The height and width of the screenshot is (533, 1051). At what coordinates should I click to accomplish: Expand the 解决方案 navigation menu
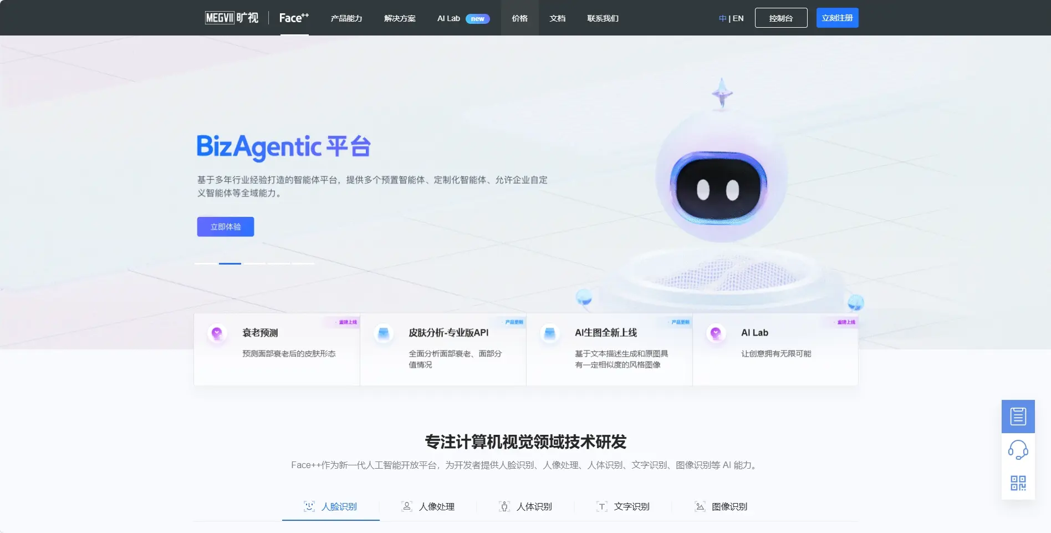point(400,18)
